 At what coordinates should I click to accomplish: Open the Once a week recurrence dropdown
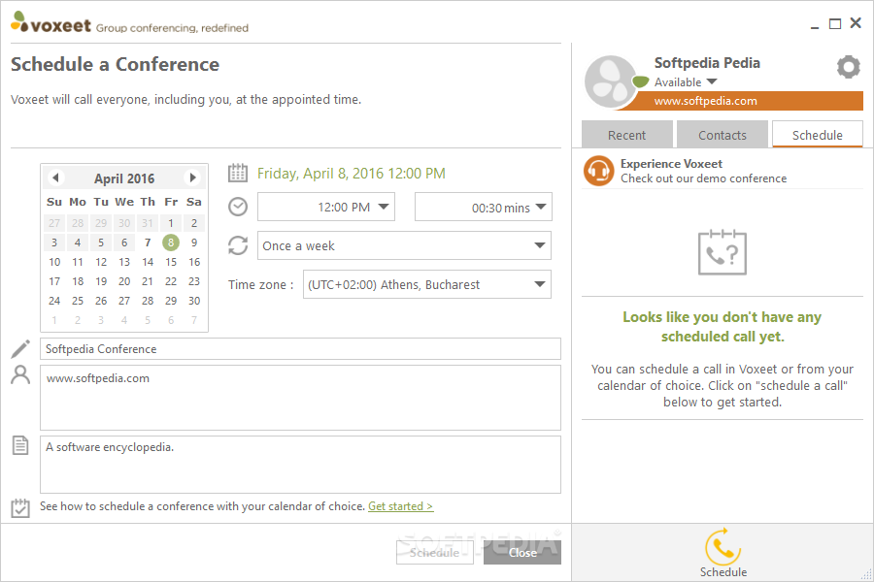[x=404, y=245]
